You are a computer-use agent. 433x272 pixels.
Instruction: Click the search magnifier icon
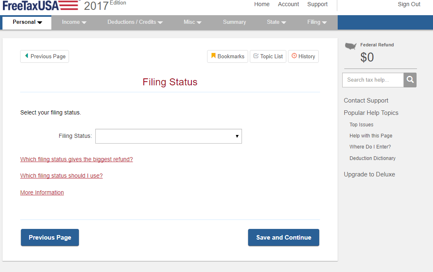click(410, 80)
